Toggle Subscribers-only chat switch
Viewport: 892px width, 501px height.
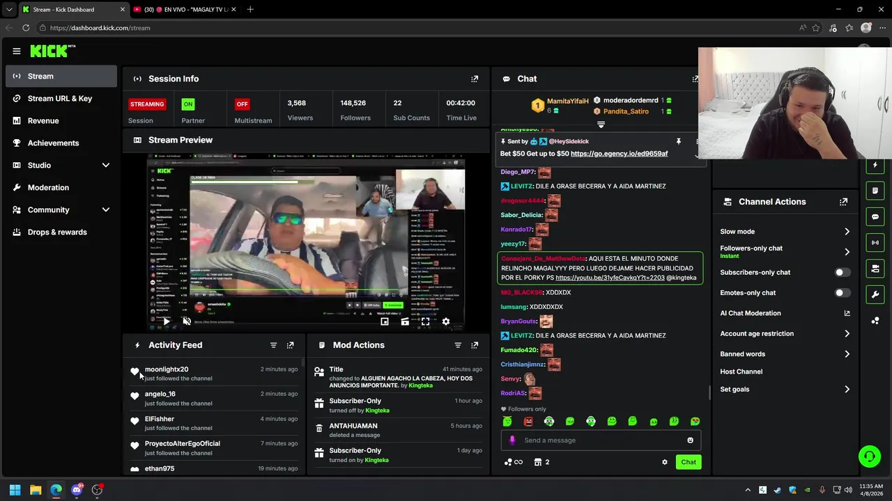843,273
